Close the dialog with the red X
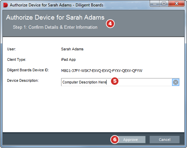Image resolution: width=187 pixels, height=148 pixels. 176,4
